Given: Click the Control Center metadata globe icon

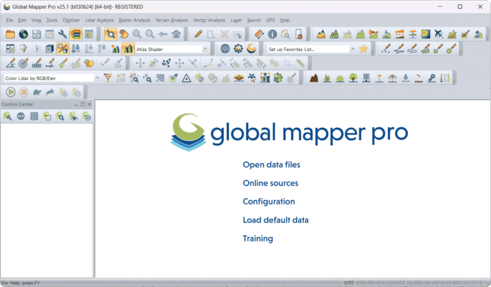Looking at the screenshot, I should (20, 116).
